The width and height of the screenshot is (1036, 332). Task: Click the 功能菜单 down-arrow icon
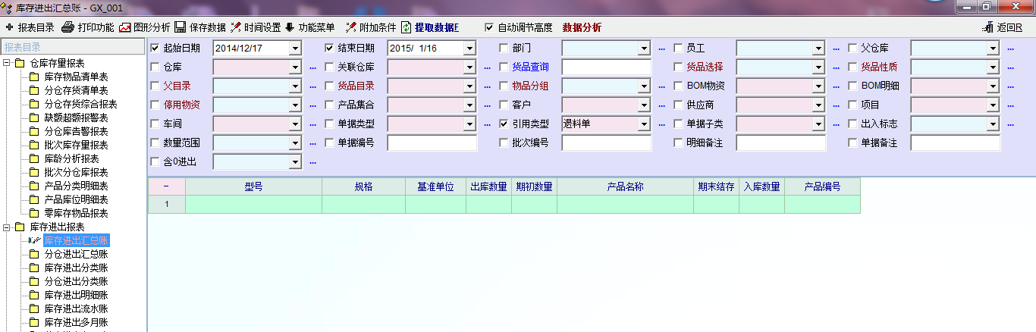[290, 27]
